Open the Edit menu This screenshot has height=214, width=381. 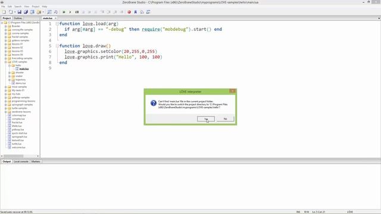10,7
